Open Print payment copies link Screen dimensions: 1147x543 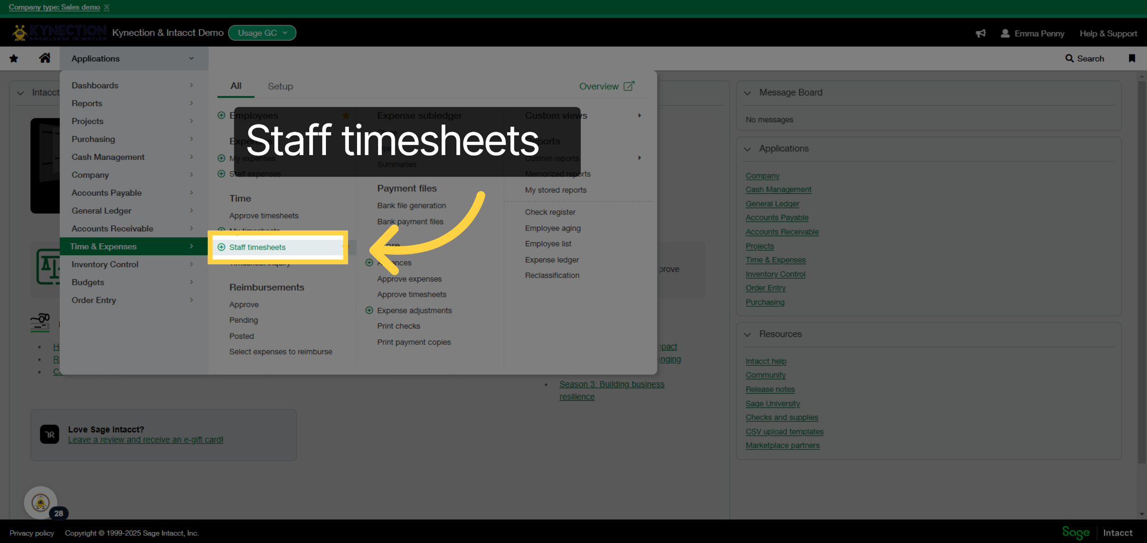(x=414, y=342)
